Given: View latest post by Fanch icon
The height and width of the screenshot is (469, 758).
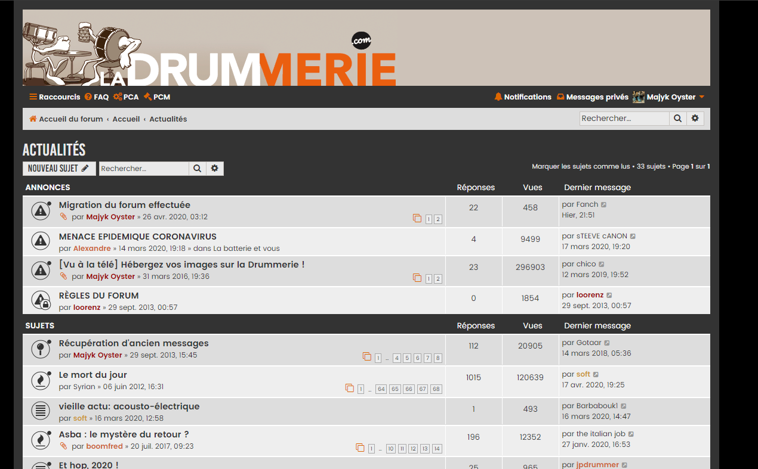Looking at the screenshot, I should tap(603, 204).
